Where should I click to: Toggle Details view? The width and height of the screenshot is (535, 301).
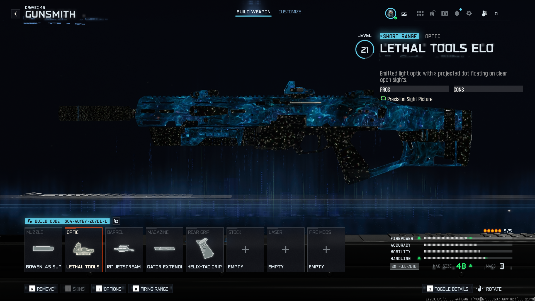point(448,289)
